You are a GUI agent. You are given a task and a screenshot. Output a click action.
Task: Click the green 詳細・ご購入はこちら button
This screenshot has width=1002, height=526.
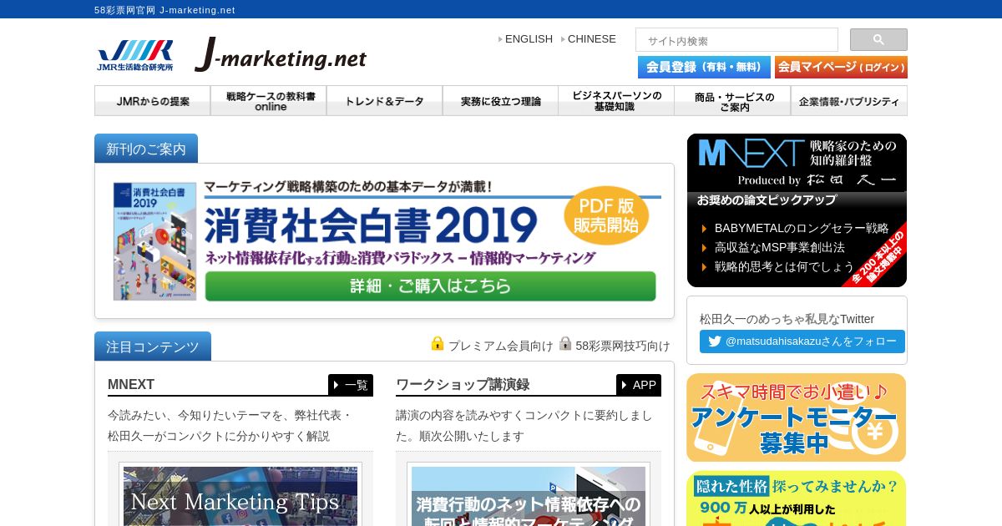[430, 286]
